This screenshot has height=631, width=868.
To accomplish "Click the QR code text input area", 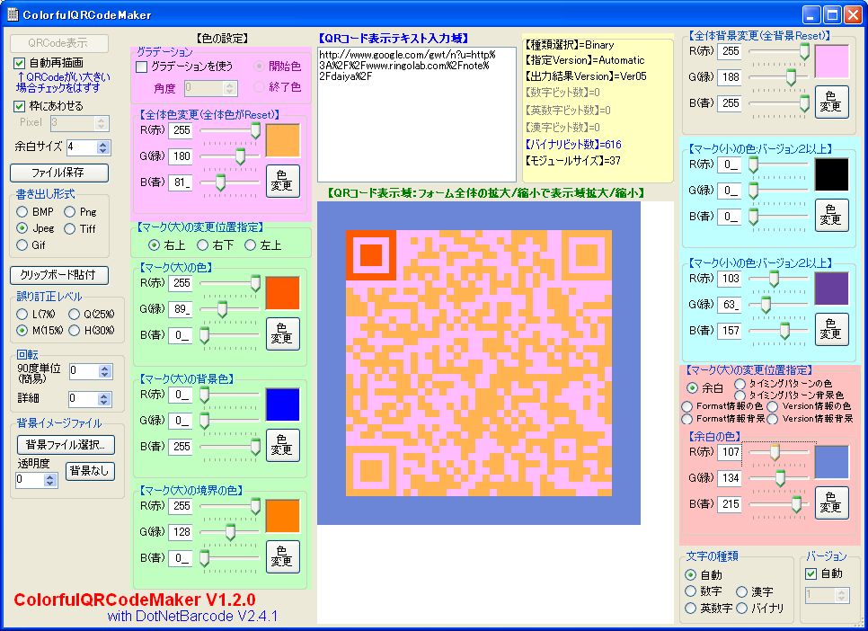I will pyautogui.click(x=417, y=115).
